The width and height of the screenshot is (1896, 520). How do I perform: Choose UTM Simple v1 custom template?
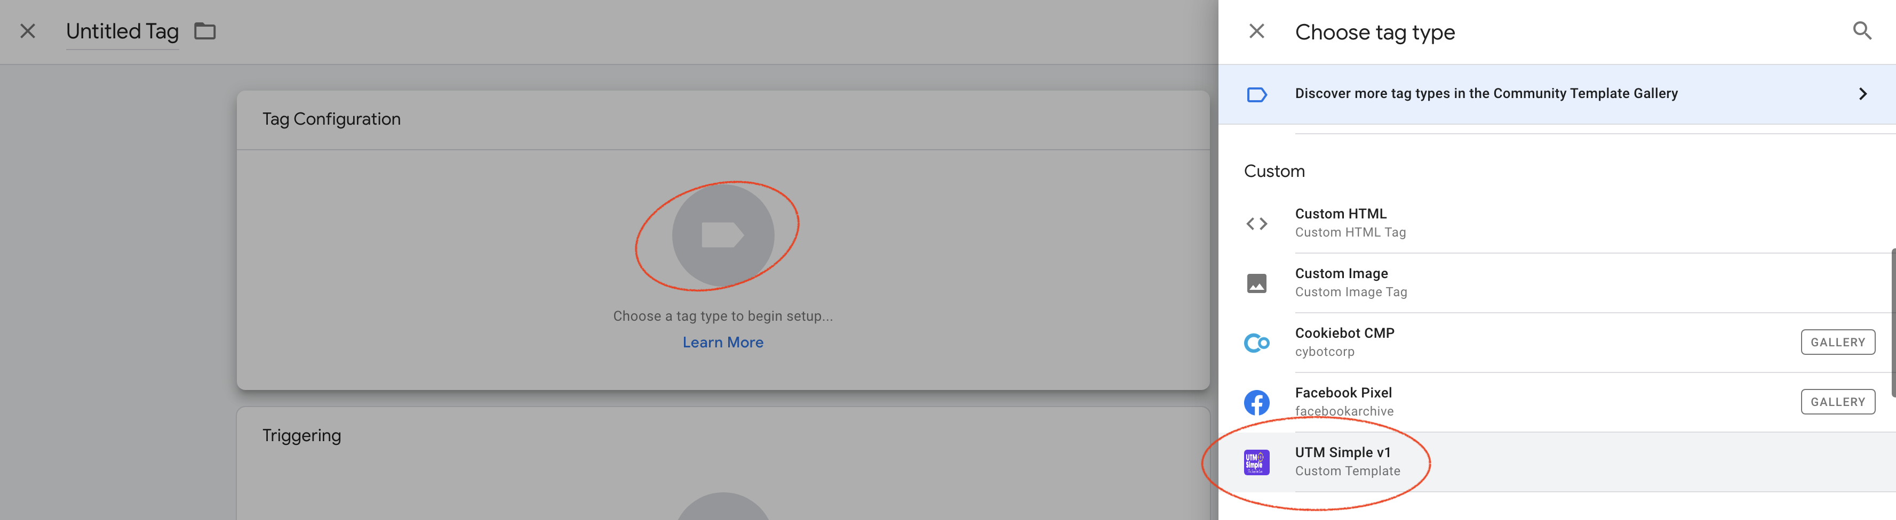coord(1347,461)
